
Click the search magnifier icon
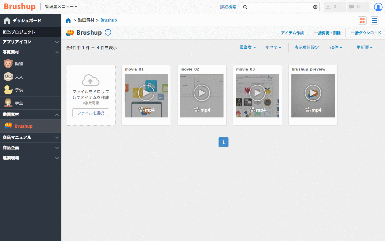(245, 7)
